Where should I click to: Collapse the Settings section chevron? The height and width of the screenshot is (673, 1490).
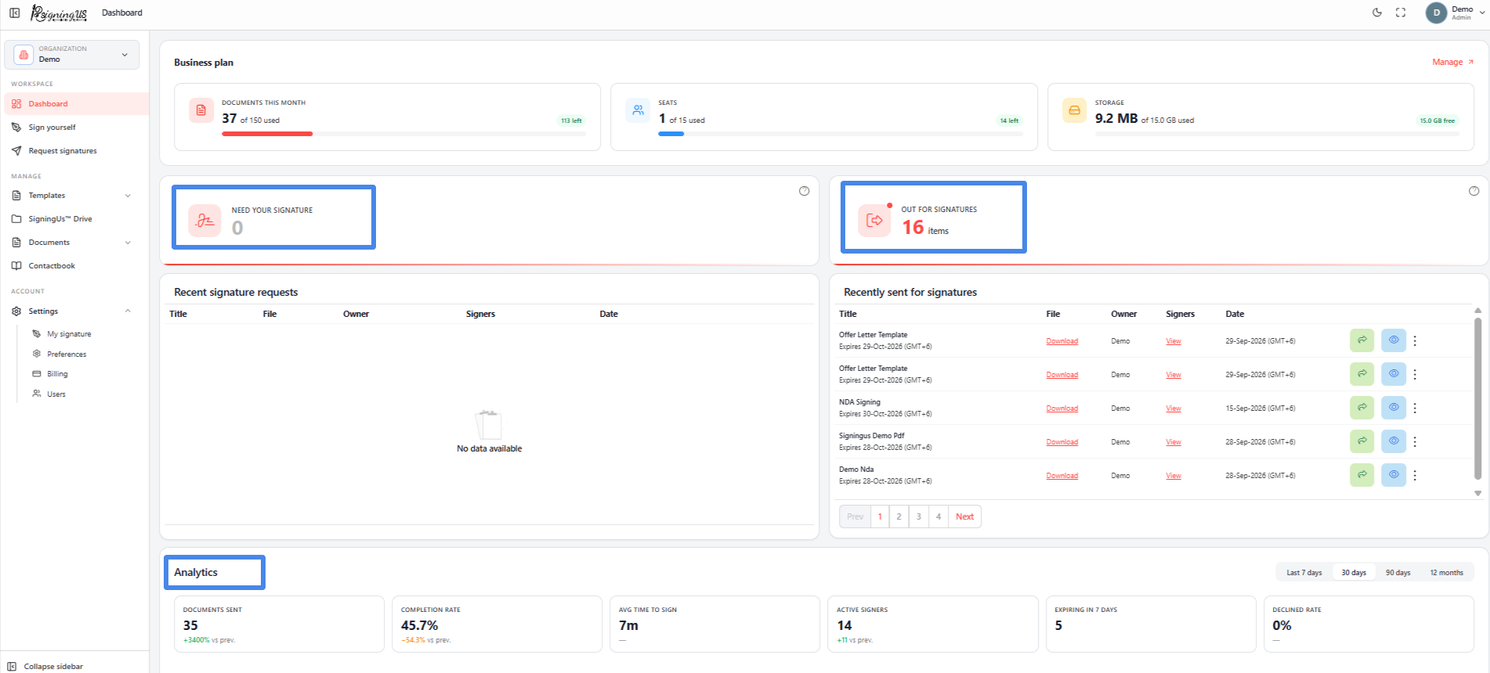pyautogui.click(x=128, y=311)
